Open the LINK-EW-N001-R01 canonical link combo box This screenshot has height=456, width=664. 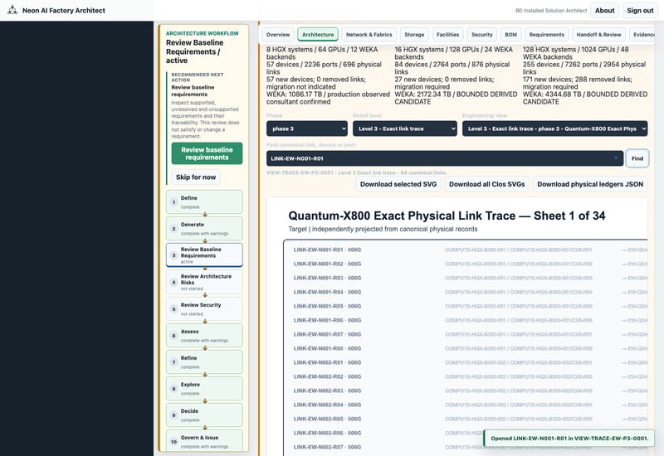[444, 158]
